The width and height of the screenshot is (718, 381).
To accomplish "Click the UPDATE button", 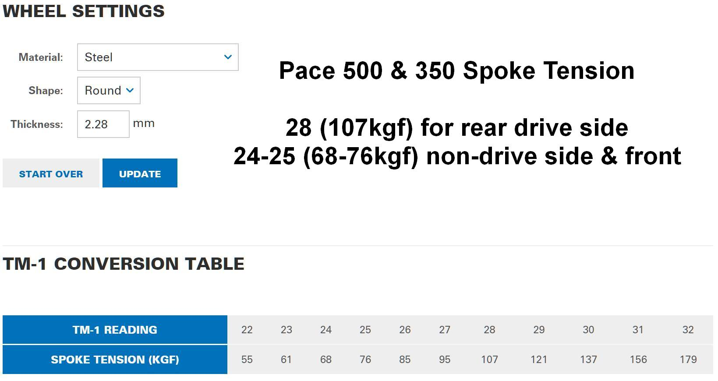I will [140, 173].
